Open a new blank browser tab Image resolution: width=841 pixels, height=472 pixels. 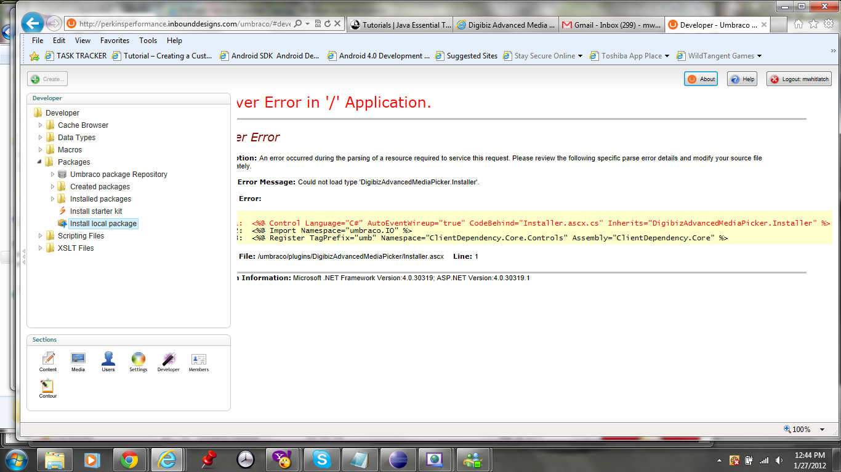(x=779, y=25)
